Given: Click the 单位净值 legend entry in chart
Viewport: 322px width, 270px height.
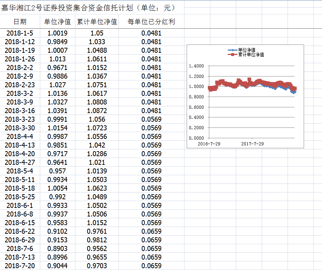Looking at the screenshot, I should coord(246,50).
